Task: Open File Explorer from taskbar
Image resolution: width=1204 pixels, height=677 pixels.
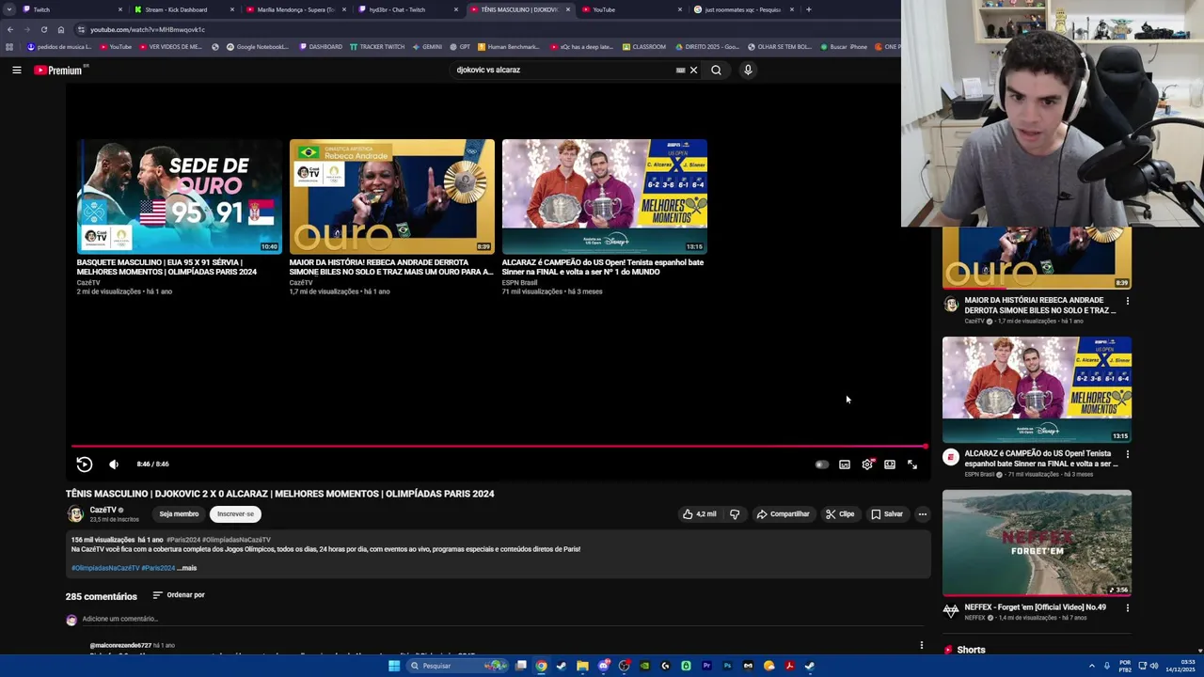Action: [x=582, y=666]
